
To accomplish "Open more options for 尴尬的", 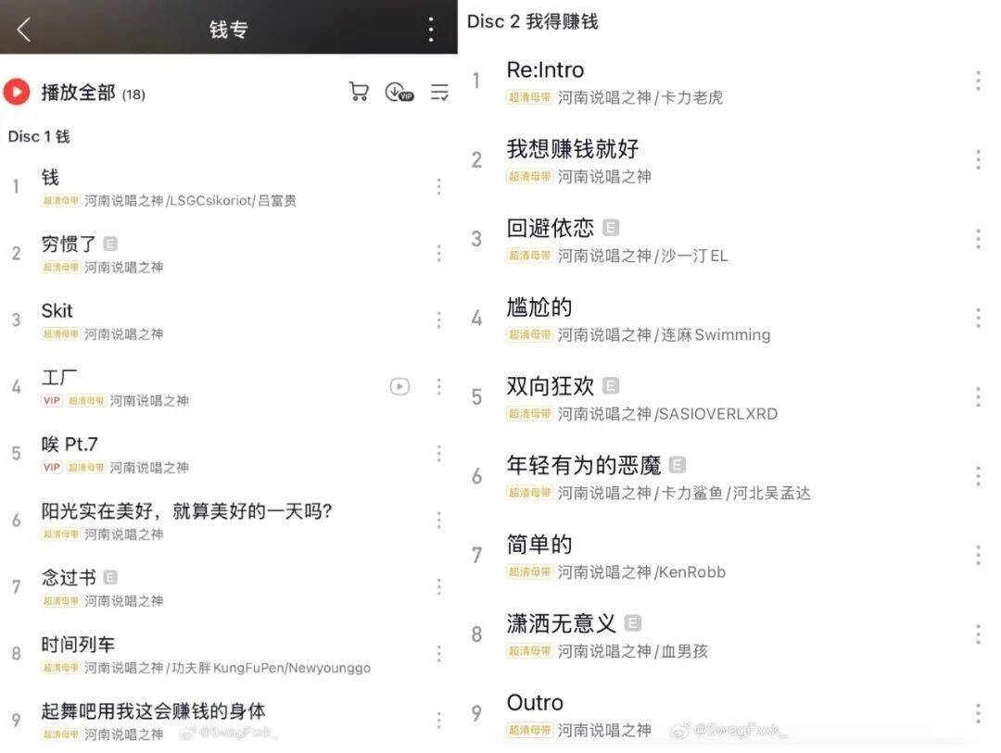I will click(978, 318).
